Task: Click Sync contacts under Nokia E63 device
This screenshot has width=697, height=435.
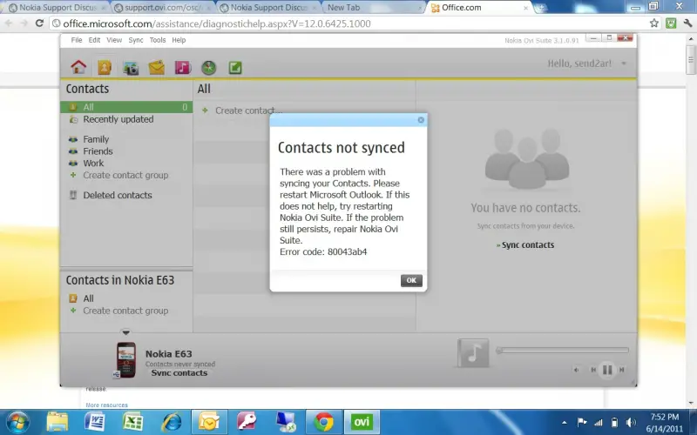Action: (x=179, y=373)
